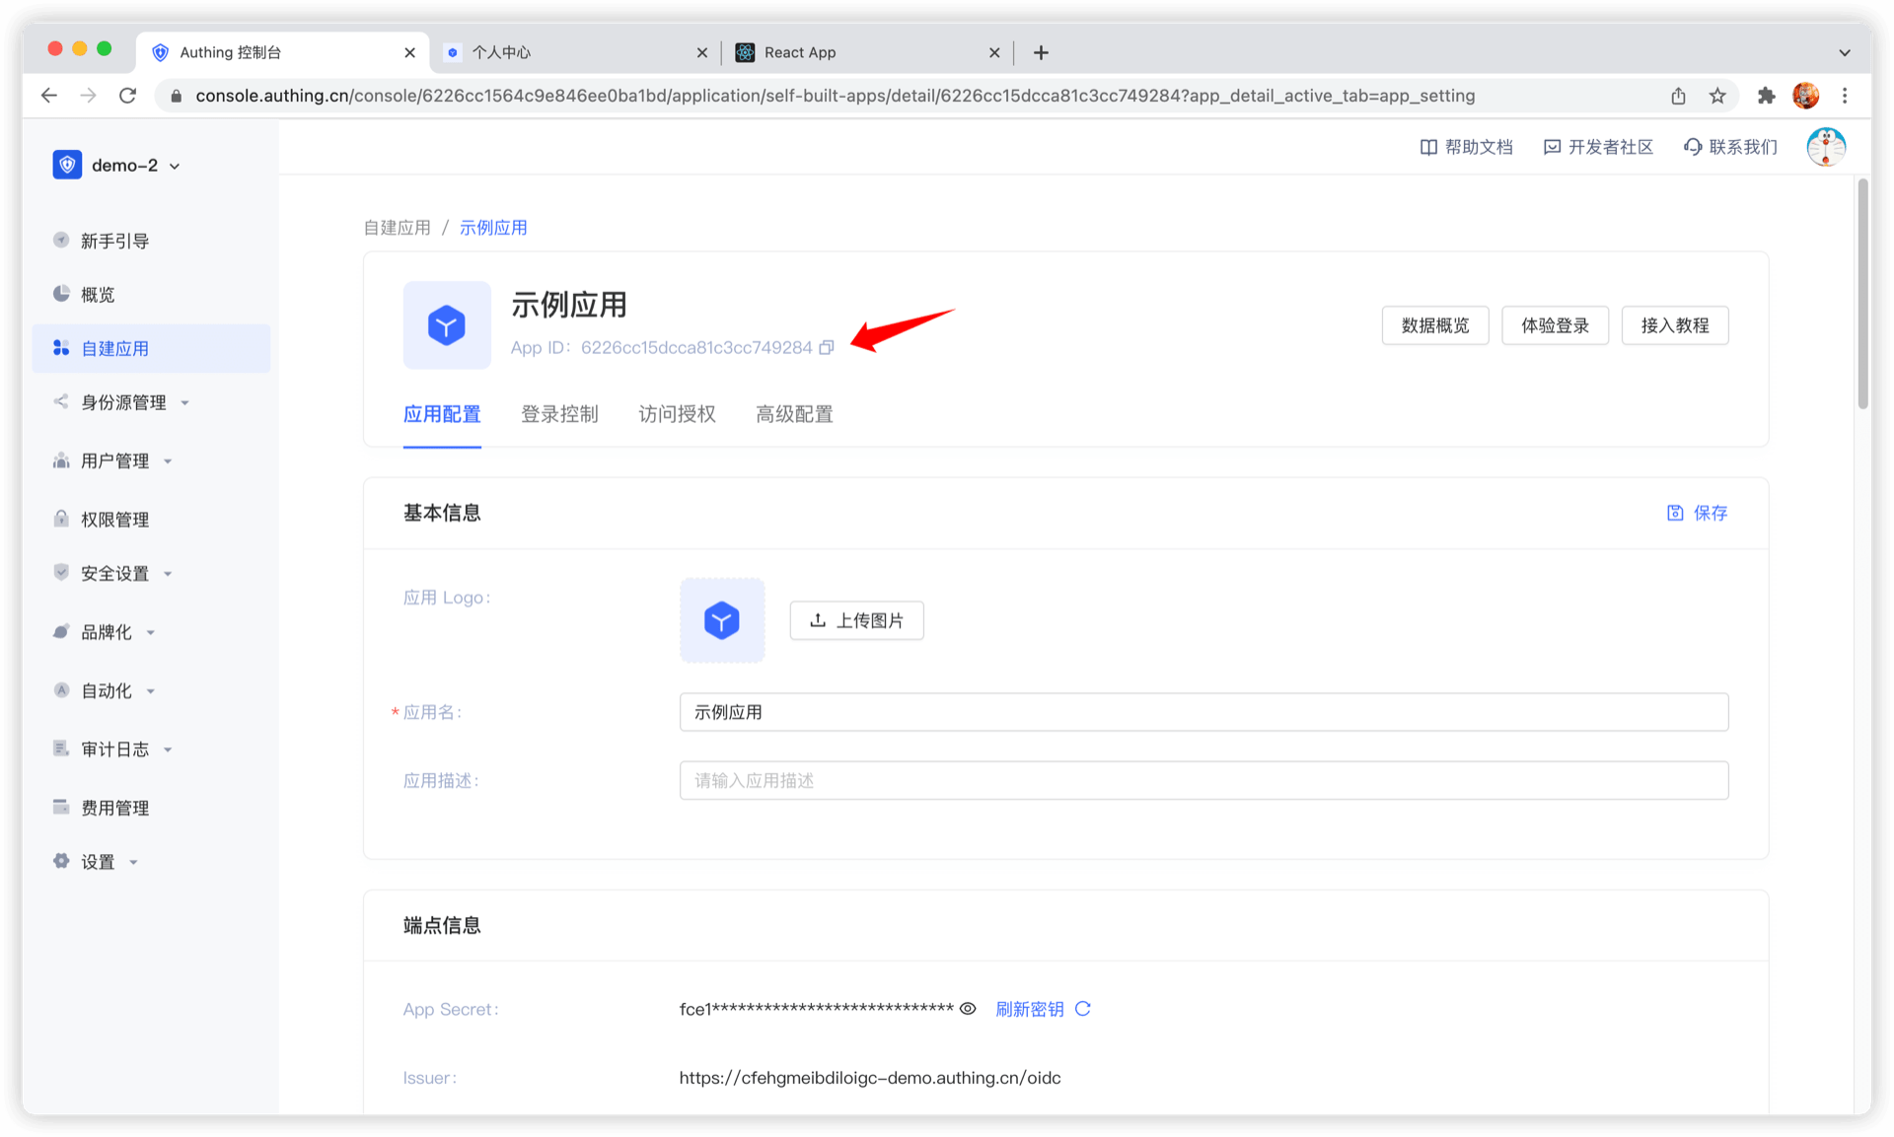Expand the 用户管理 sidebar menu

(115, 461)
